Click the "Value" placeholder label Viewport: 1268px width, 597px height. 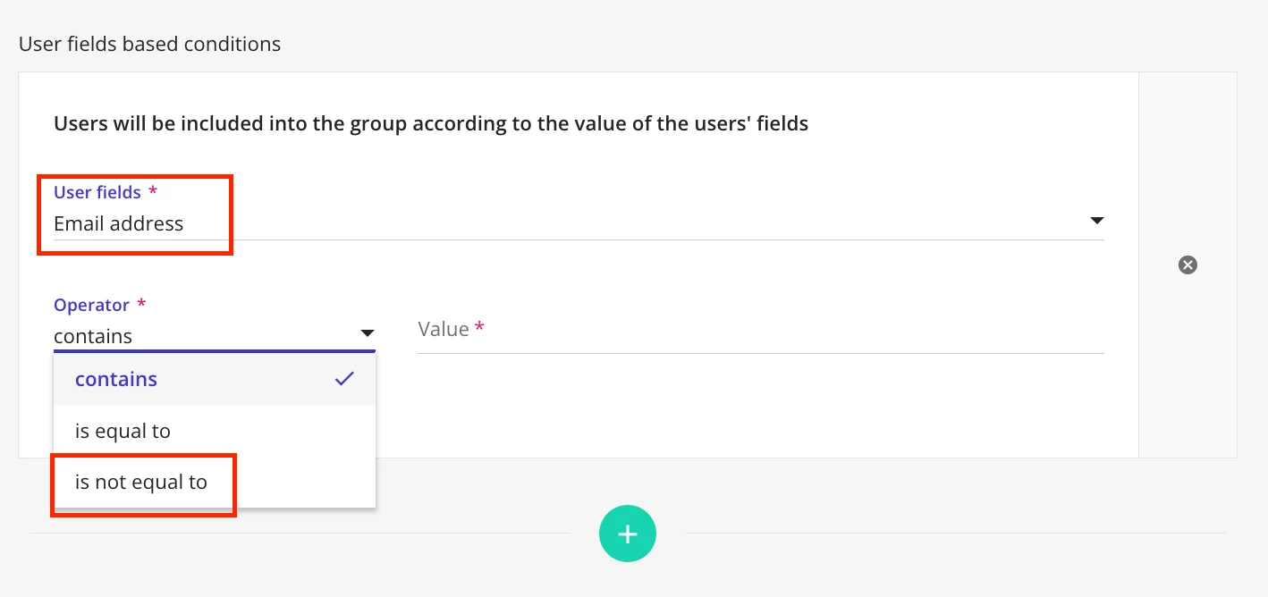444,329
